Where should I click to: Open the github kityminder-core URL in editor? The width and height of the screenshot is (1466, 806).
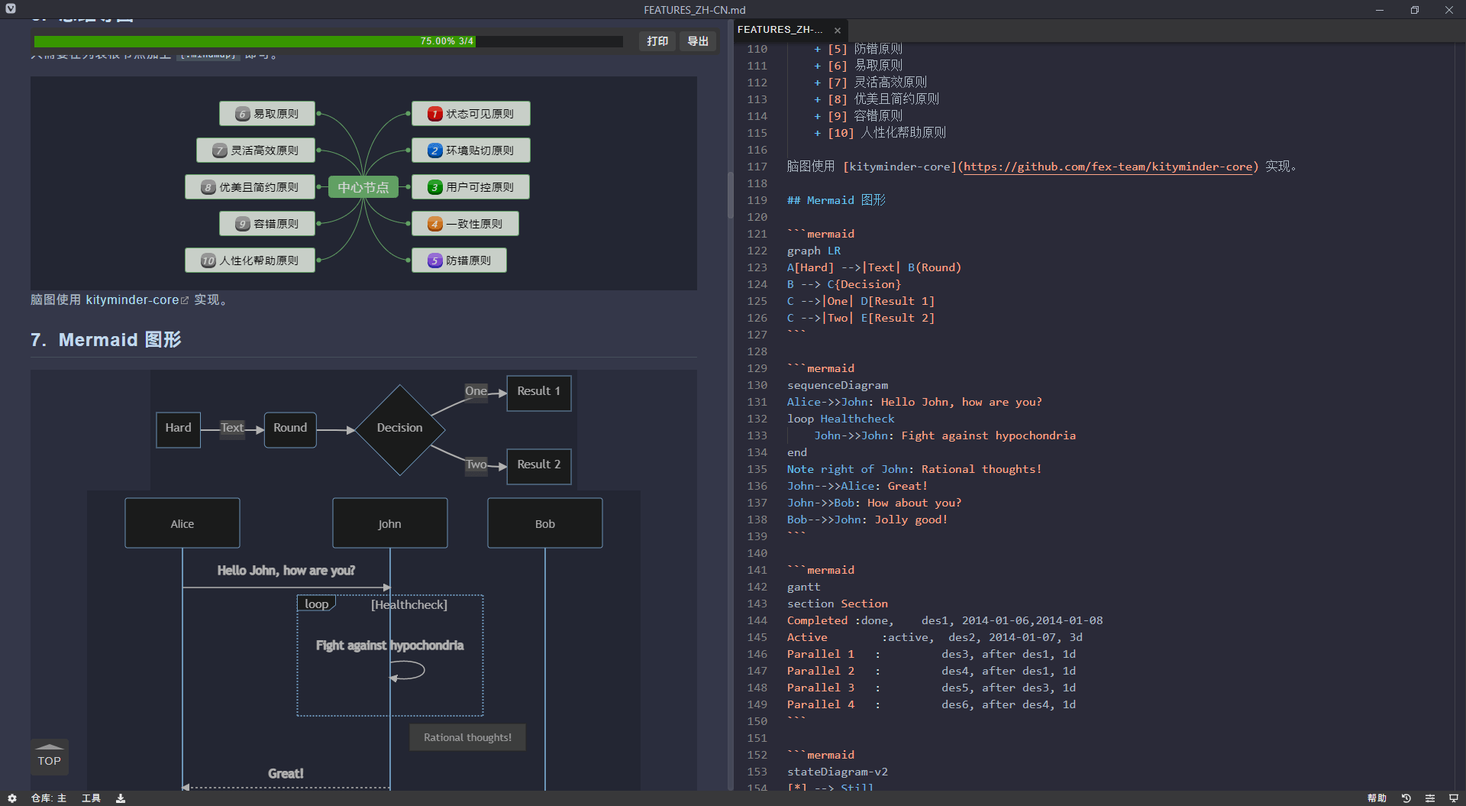(1108, 167)
